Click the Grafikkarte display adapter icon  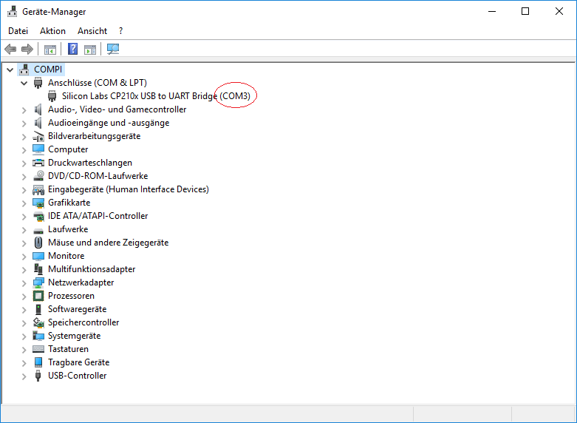[x=38, y=203]
